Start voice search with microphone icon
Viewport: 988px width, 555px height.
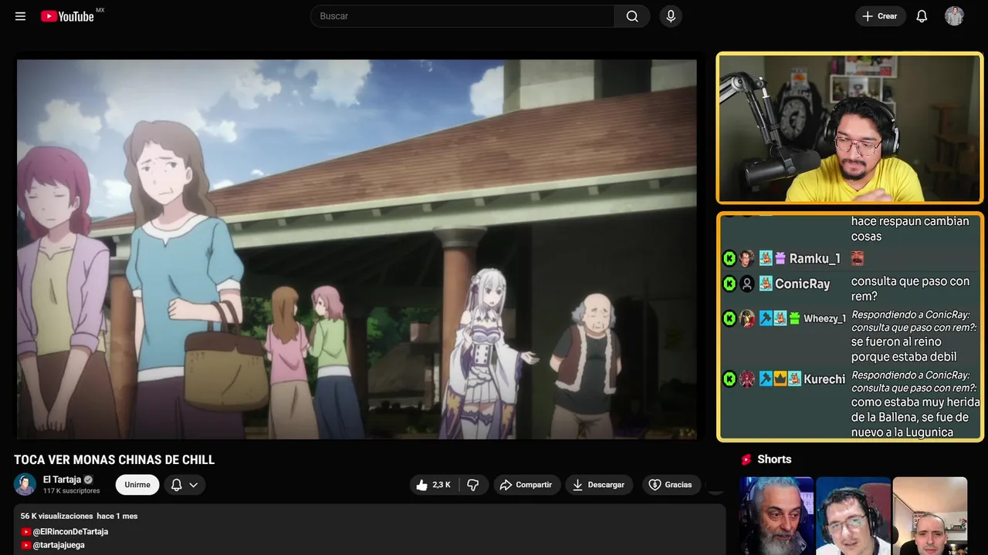671,16
